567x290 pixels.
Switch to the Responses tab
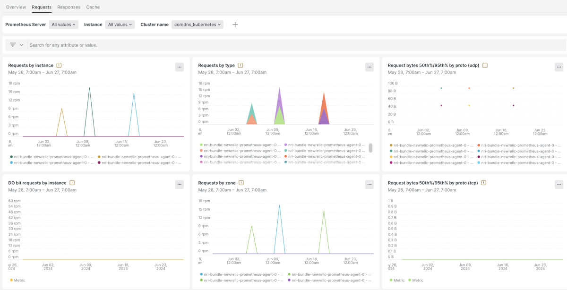point(69,7)
